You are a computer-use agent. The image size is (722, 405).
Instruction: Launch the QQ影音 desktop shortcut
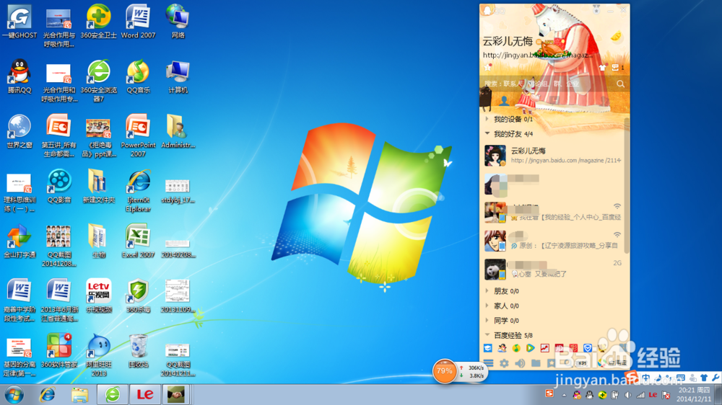(59, 186)
